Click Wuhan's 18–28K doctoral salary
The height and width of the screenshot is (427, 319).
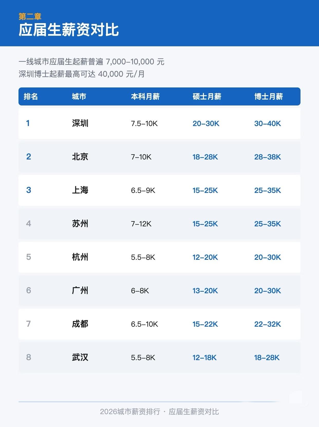[x=267, y=358]
